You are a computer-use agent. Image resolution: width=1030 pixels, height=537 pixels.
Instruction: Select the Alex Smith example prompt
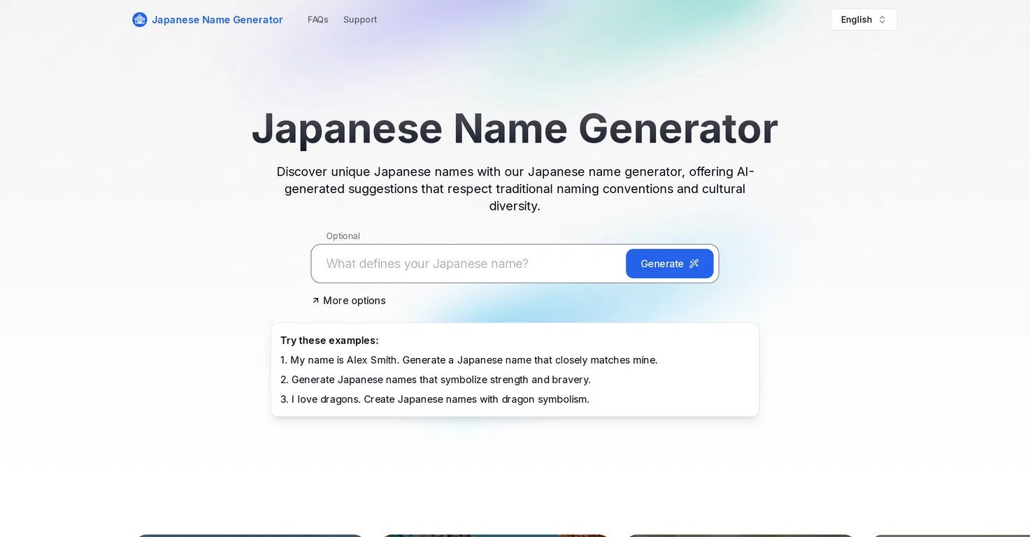click(469, 360)
